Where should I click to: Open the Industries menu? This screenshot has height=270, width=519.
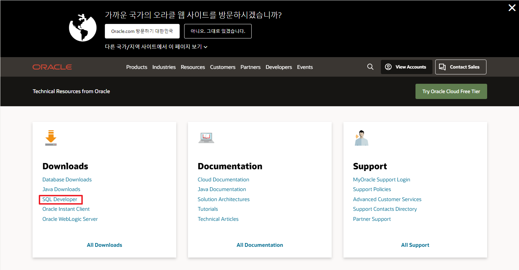click(164, 67)
